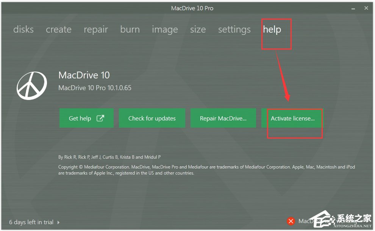Minimize the MacDrive 10 Pro window
The image size is (375, 231).
pos(353,9)
